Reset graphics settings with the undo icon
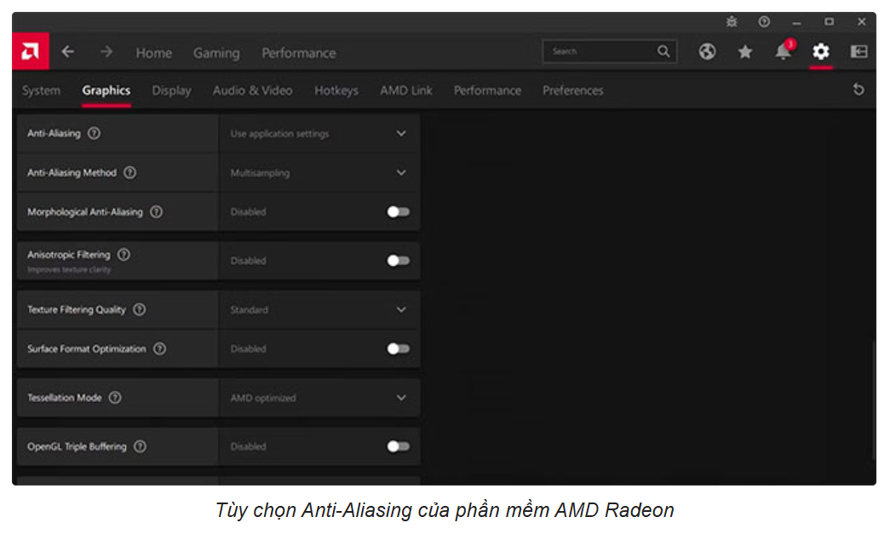The height and width of the screenshot is (540, 896). 859,89
